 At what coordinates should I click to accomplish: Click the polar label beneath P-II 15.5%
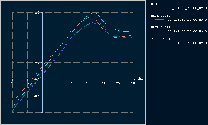[187, 43]
